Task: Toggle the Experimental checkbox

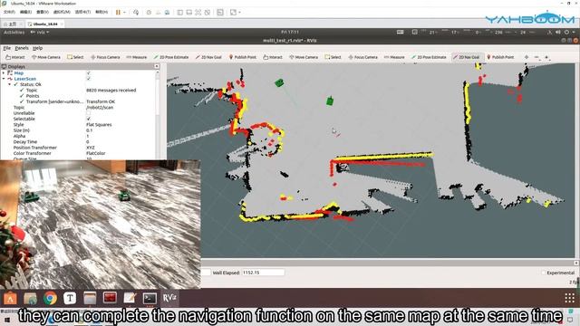Action: click(544, 273)
